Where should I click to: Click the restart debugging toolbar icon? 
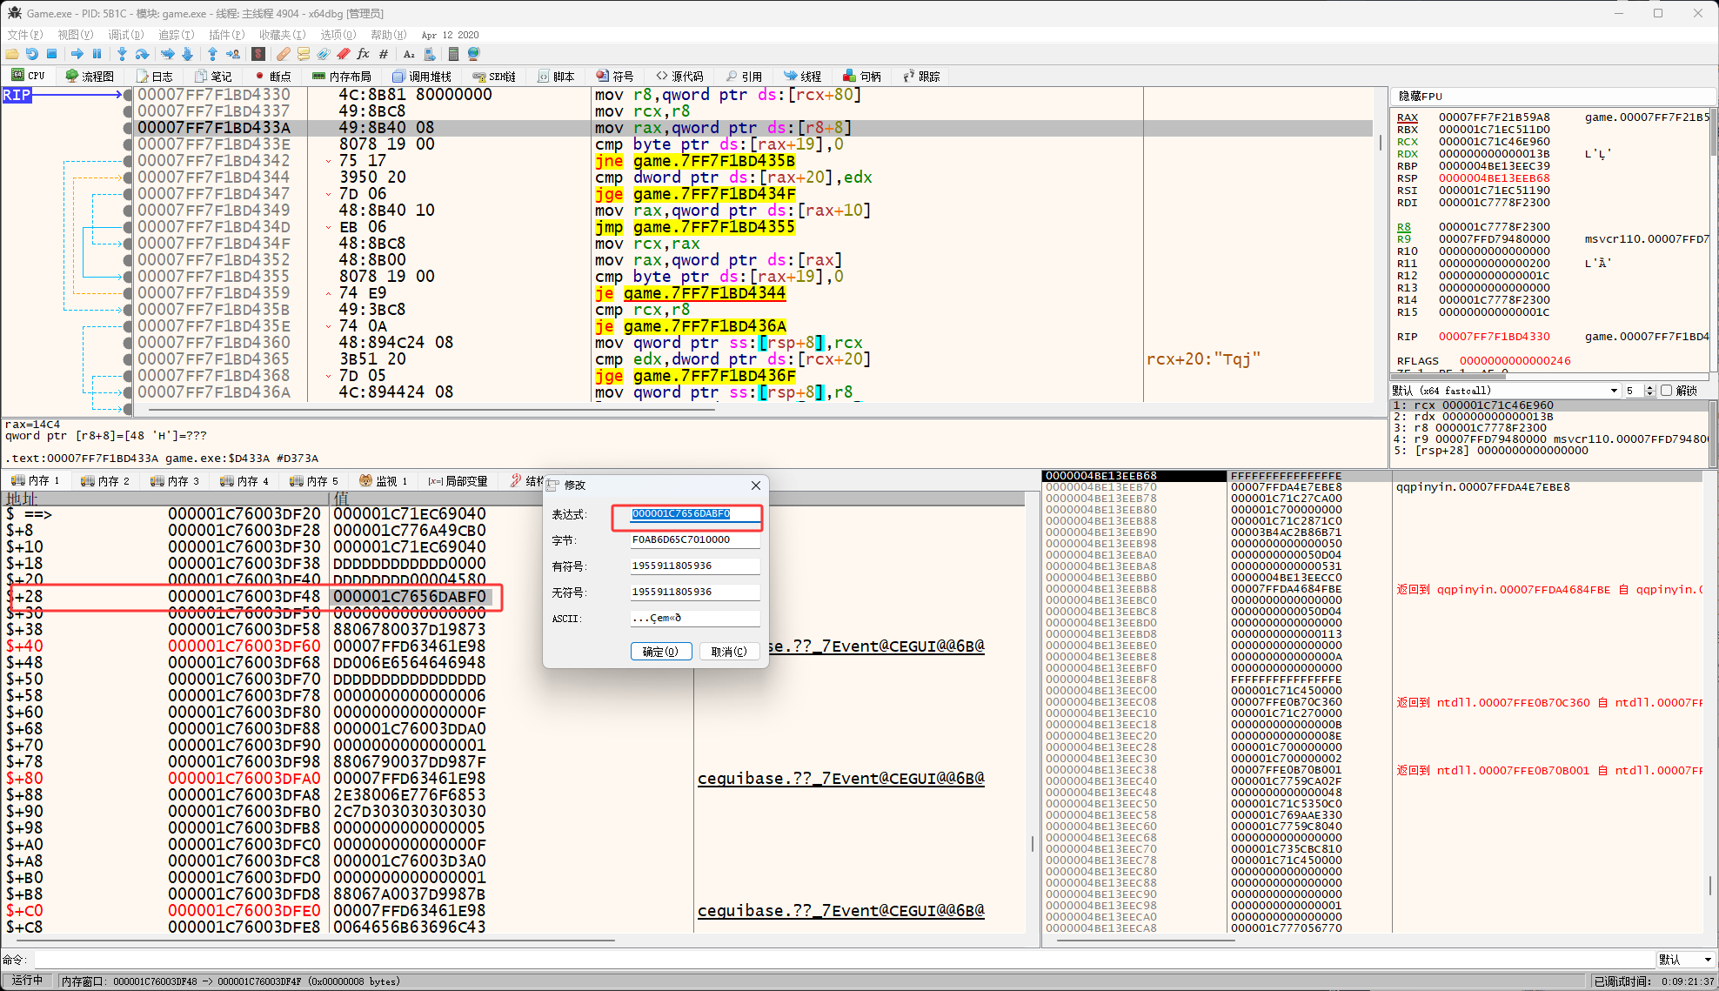point(32,54)
